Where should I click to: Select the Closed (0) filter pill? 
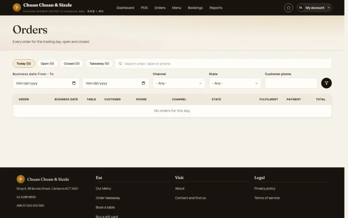[72, 64]
